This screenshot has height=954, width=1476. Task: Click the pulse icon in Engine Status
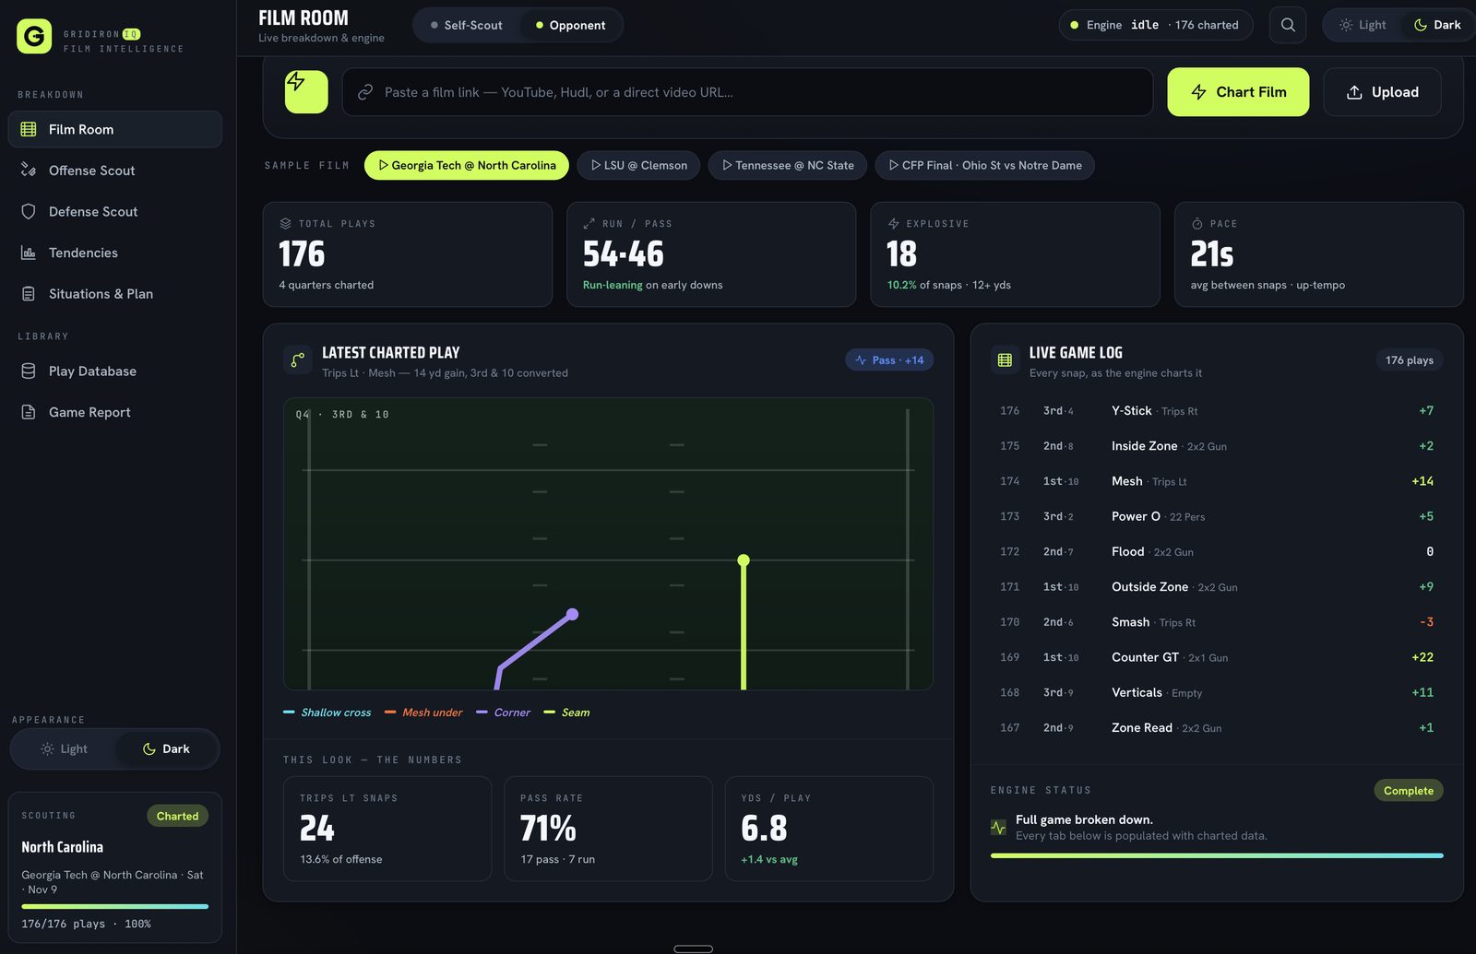pyautogui.click(x=998, y=828)
